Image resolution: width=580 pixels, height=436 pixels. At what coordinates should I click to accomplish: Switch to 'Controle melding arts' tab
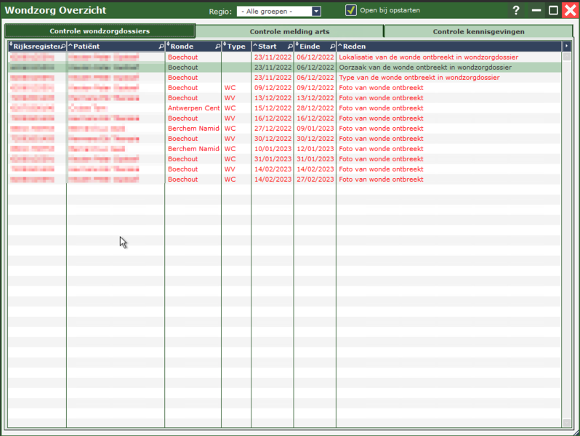pyautogui.click(x=289, y=32)
